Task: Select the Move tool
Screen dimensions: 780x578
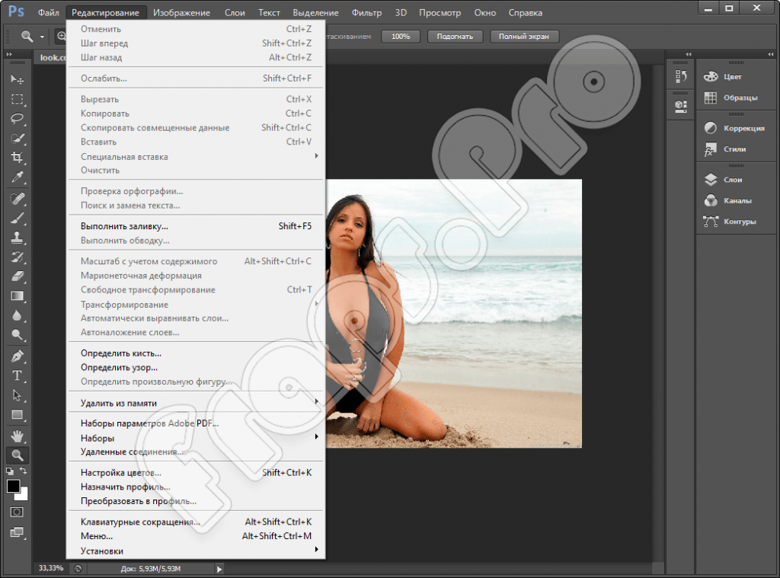Action: 17,79
